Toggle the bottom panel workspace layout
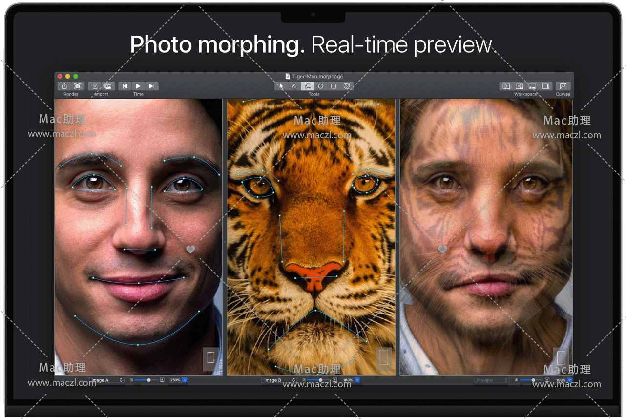 [532, 86]
